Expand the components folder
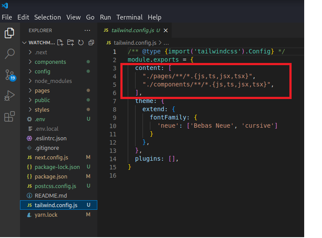Viewport: 322px width, 238px height. [x=30, y=62]
